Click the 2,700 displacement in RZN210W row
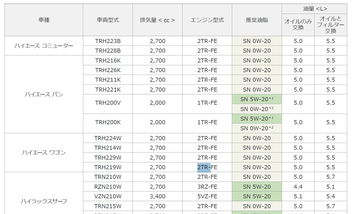352x214 pixels. click(158, 187)
